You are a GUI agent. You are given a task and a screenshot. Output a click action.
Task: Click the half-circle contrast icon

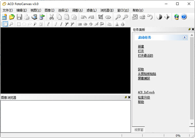coord(159,17)
